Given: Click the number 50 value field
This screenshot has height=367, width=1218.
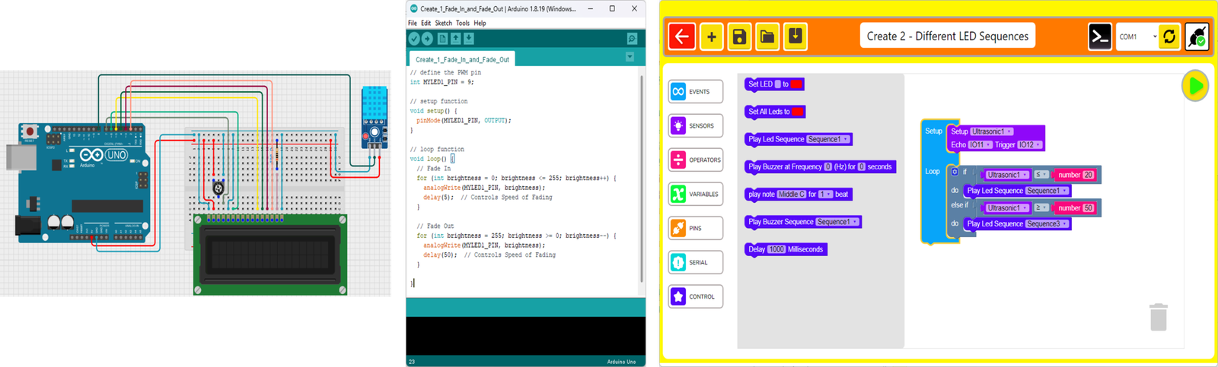Looking at the screenshot, I should click(x=1089, y=207).
